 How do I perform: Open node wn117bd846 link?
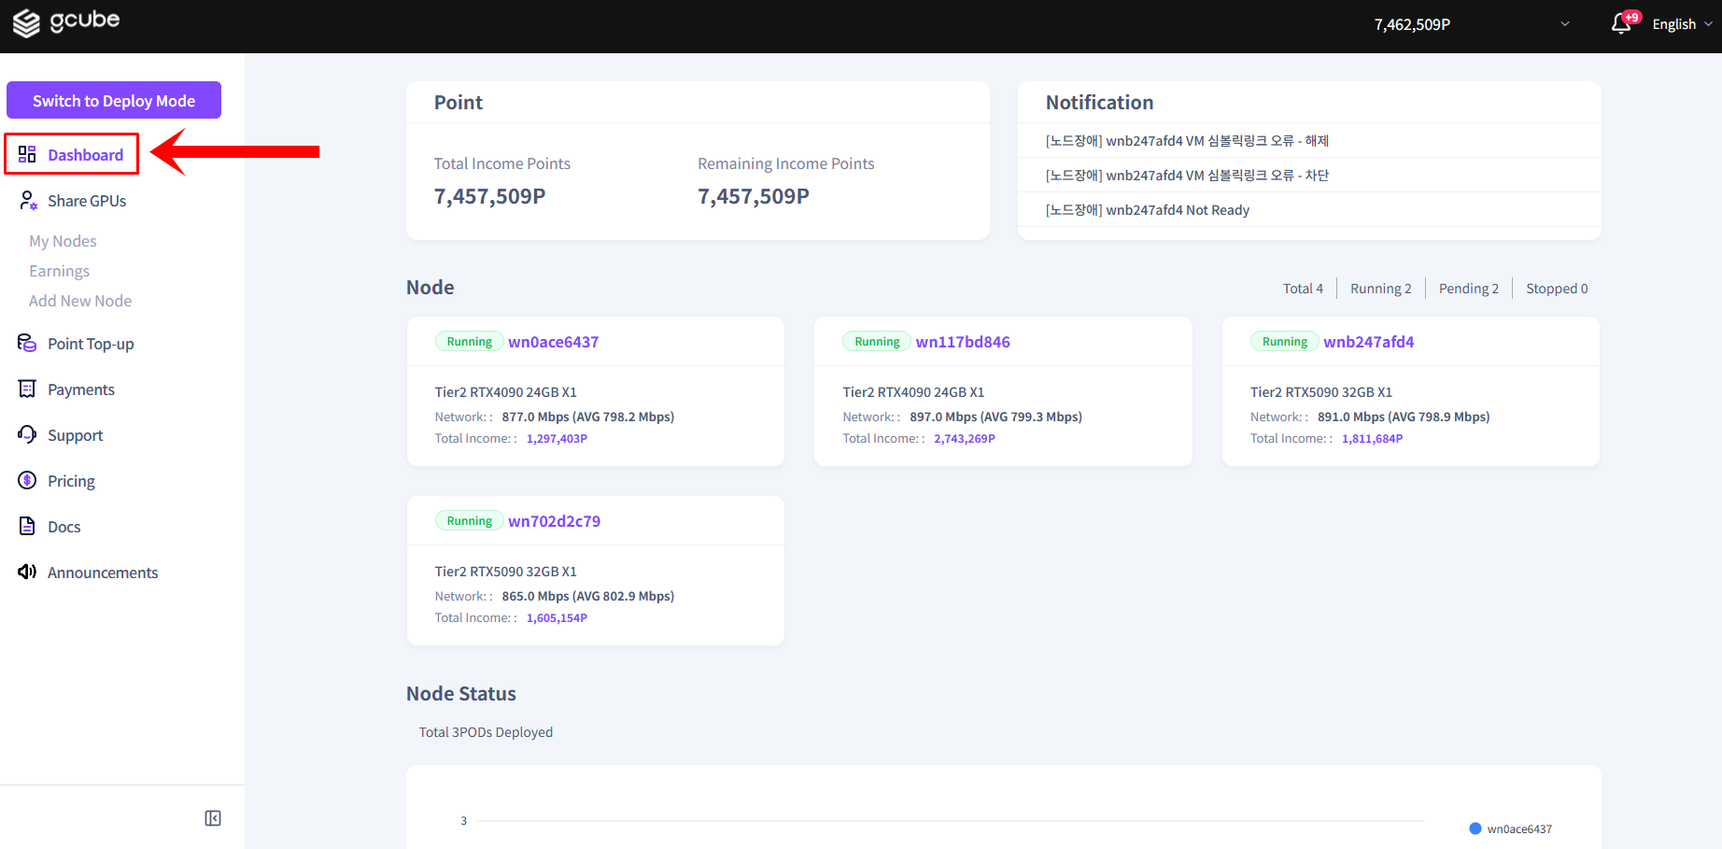[963, 342]
